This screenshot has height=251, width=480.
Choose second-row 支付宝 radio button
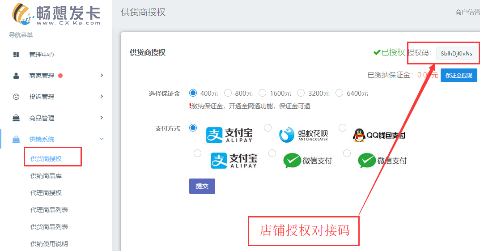197,153
